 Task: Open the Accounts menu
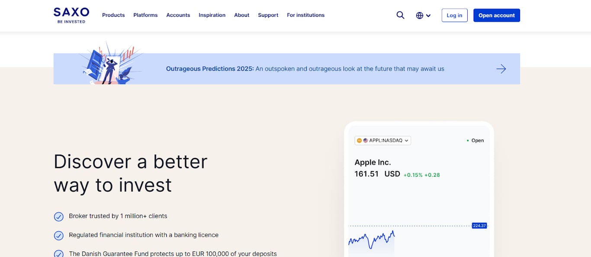point(178,15)
